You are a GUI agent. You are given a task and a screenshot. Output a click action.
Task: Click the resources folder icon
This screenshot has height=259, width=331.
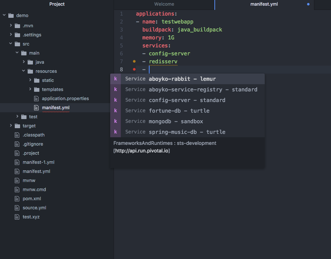30,71
